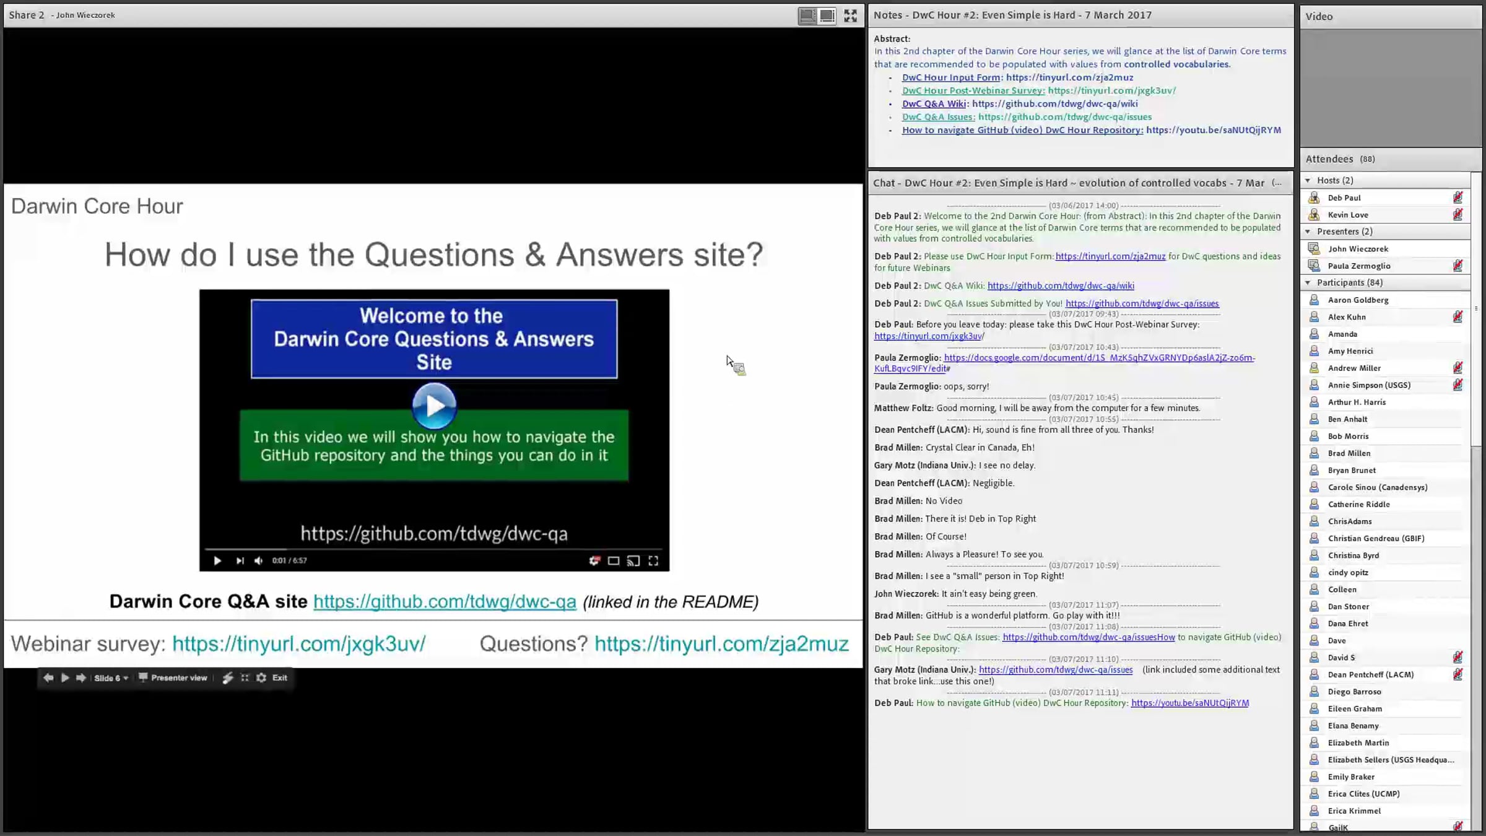
Task: Collapse the Participants (84) group
Action: (1308, 282)
